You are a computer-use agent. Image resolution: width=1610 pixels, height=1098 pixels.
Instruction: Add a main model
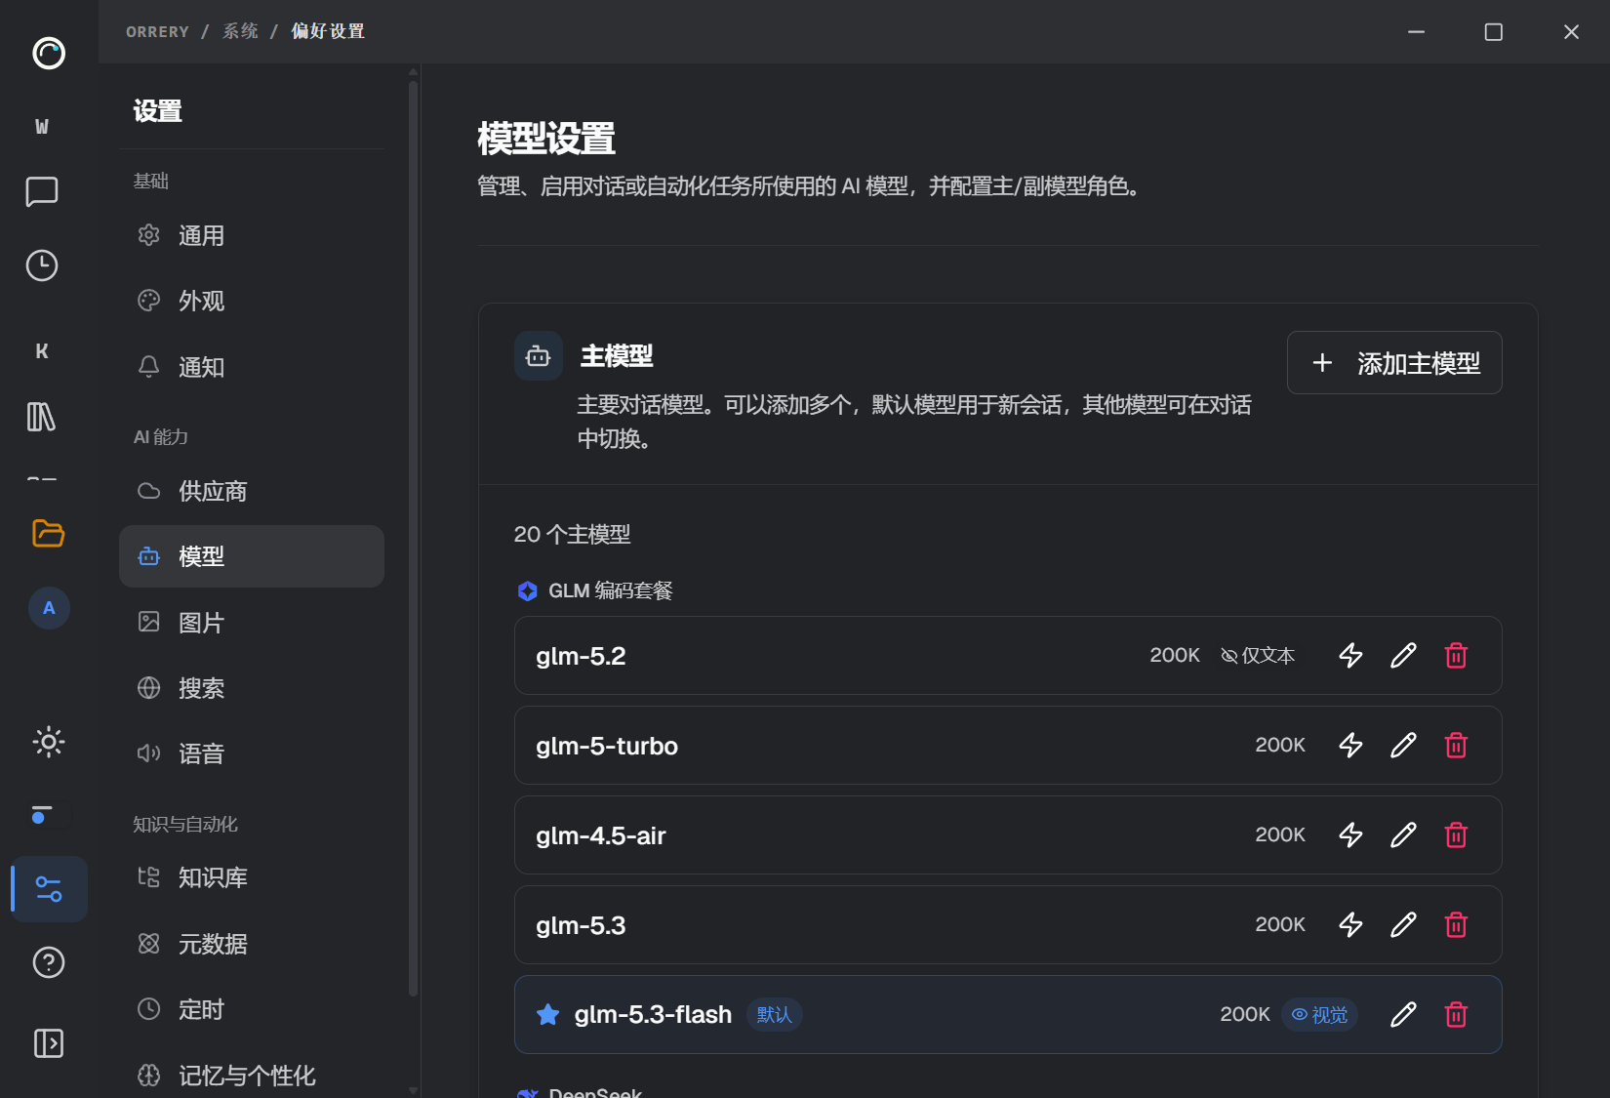pos(1394,363)
